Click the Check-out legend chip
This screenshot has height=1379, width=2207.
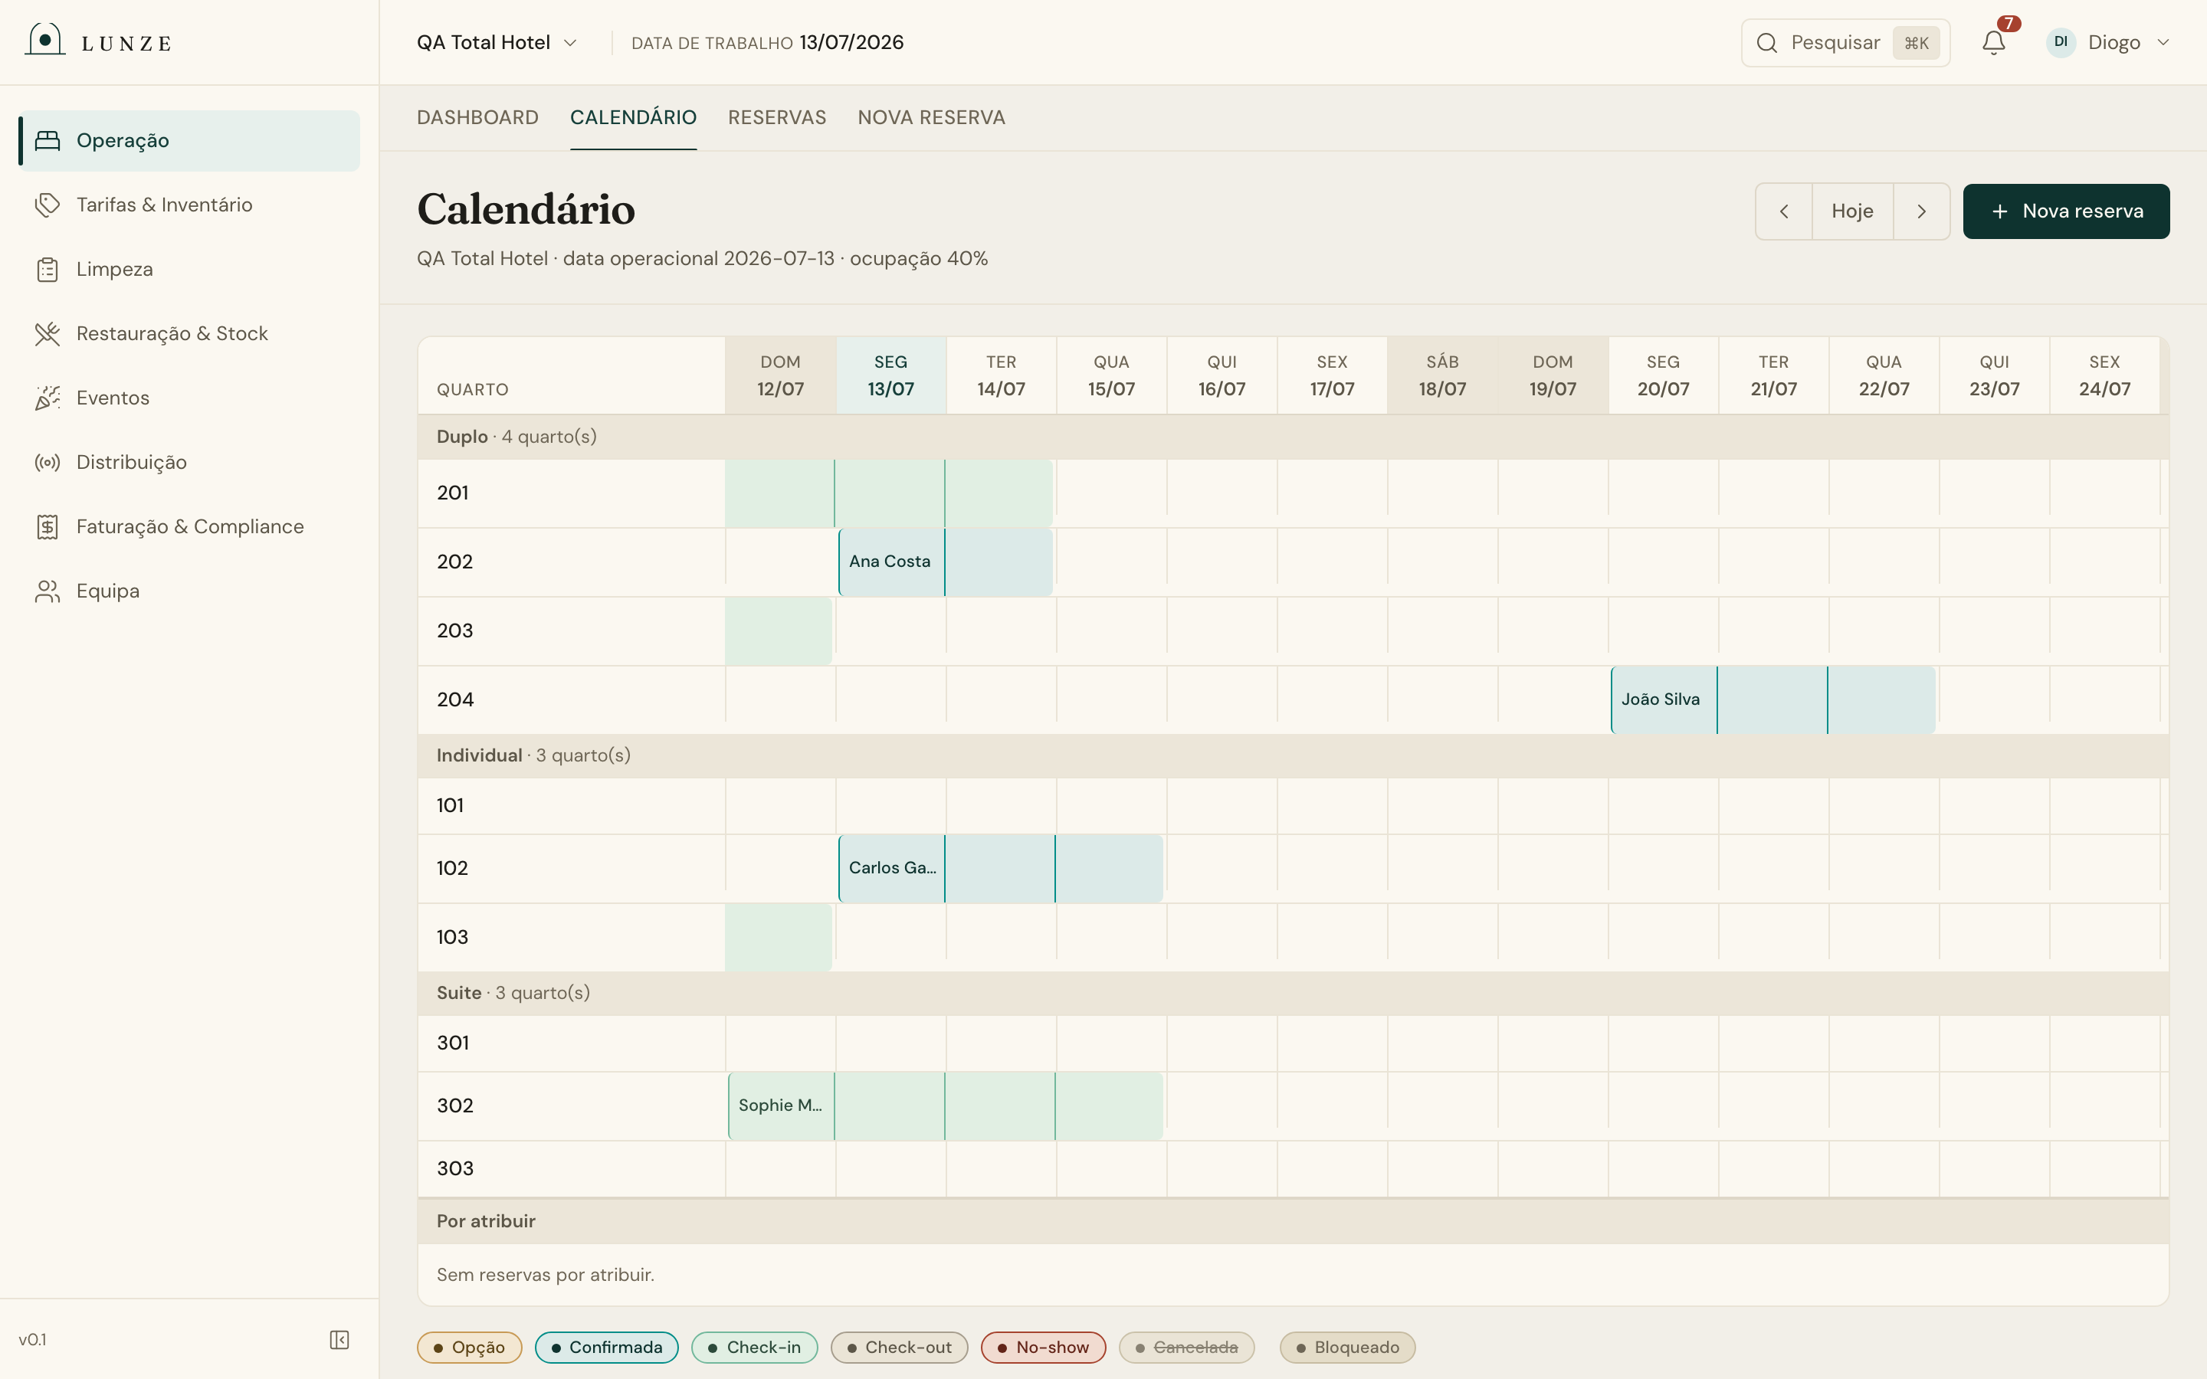tap(899, 1347)
